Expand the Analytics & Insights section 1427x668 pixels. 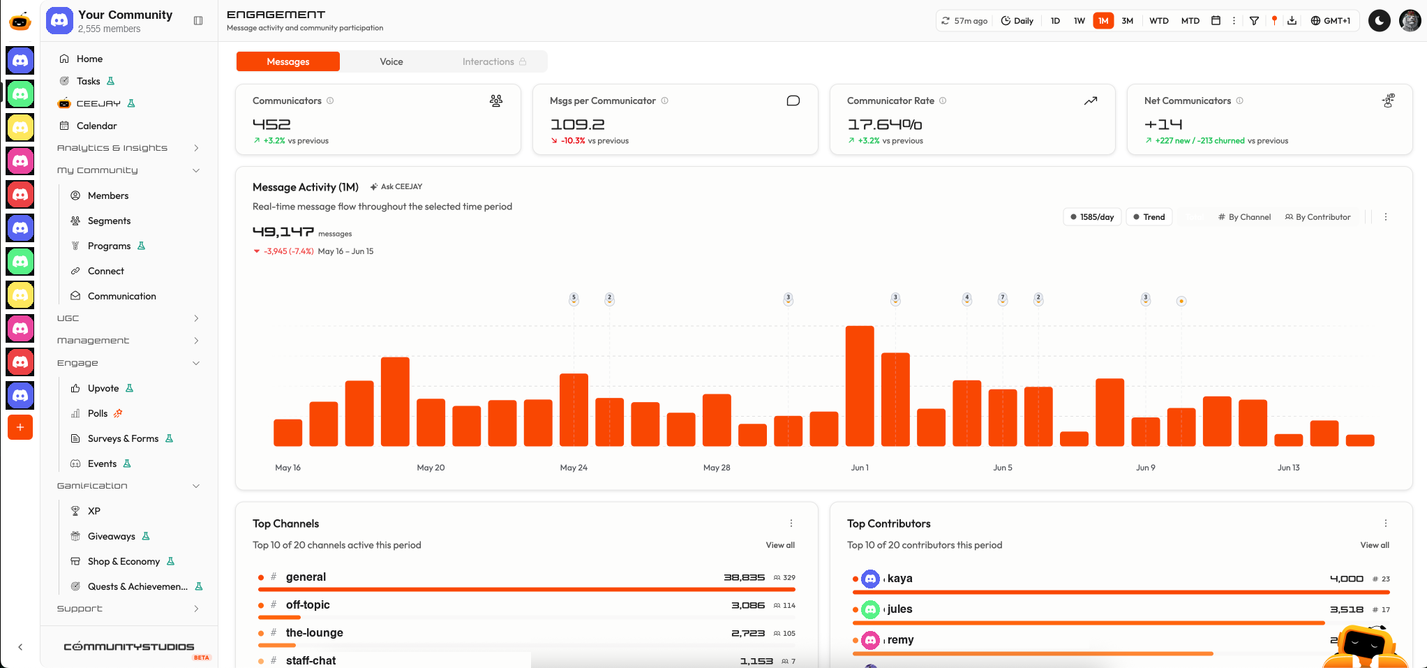pos(128,148)
